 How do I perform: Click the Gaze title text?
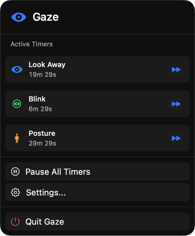[45, 17]
